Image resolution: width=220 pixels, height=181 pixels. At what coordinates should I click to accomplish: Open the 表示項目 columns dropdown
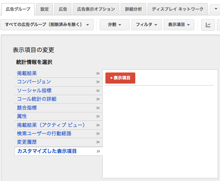click(x=179, y=25)
